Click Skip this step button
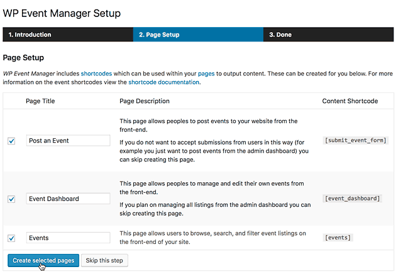Image resolution: width=396 pixels, height=274 pixels. [x=104, y=260]
